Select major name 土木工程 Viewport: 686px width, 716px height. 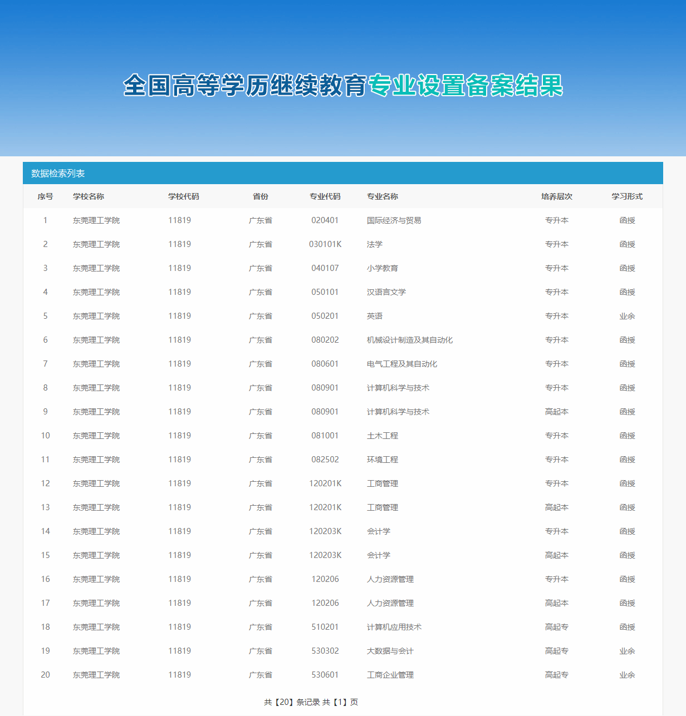[383, 436]
